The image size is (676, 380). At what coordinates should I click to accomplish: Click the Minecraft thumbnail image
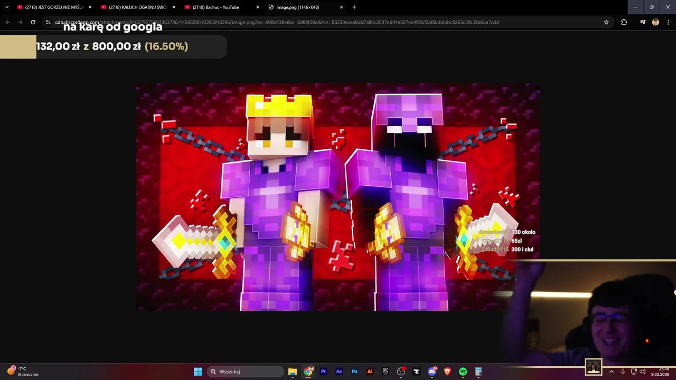pyautogui.click(x=338, y=197)
